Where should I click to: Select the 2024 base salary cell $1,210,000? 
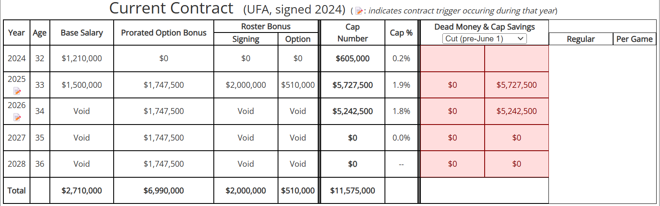[x=82, y=59]
